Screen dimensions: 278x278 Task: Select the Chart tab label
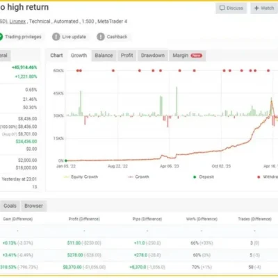[56, 56]
